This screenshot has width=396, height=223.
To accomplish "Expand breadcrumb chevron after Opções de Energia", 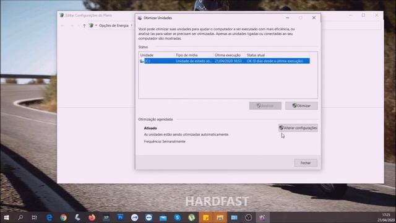I will point(132,25).
